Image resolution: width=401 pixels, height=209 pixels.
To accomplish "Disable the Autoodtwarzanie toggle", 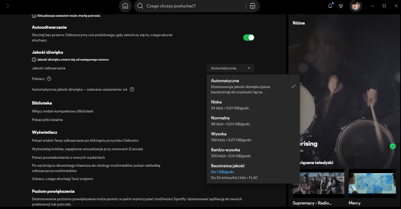I will tap(249, 37).
